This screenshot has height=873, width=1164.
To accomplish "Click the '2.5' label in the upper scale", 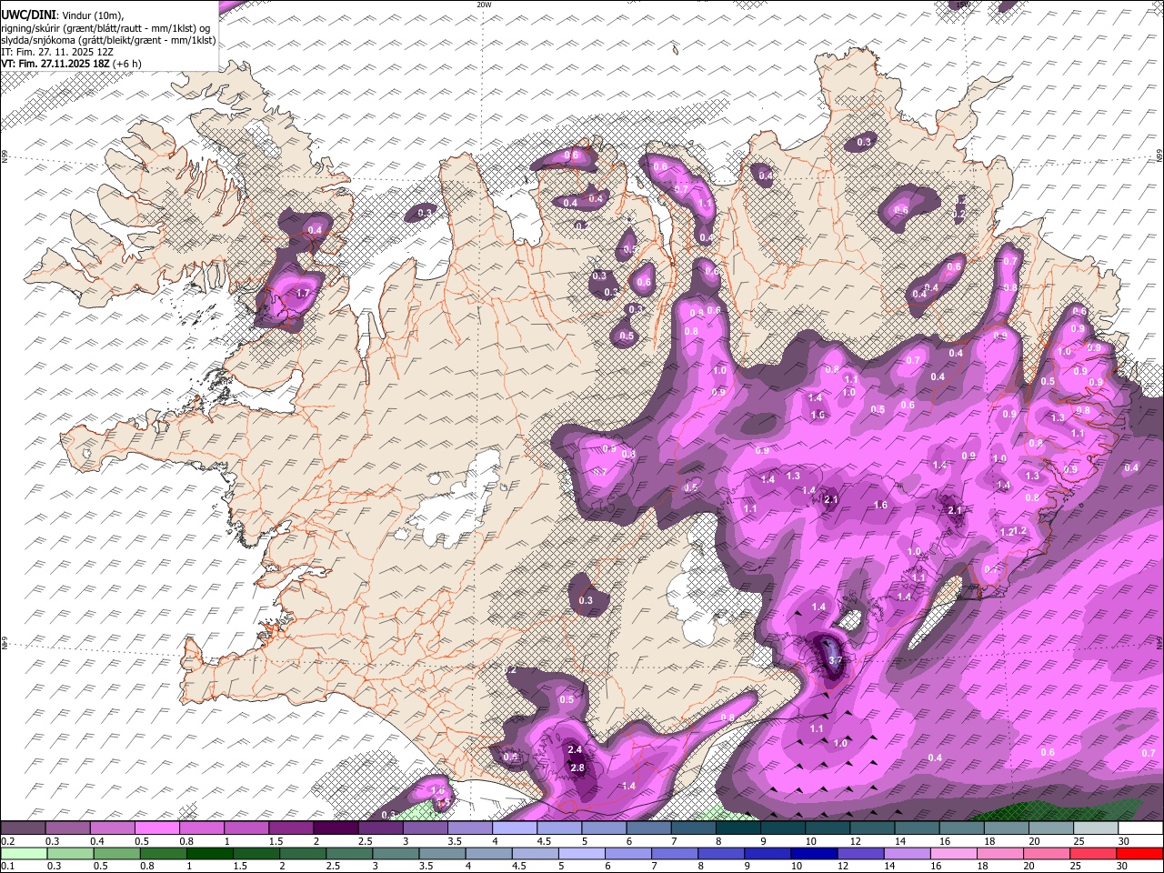I will pyautogui.click(x=366, y=841).
